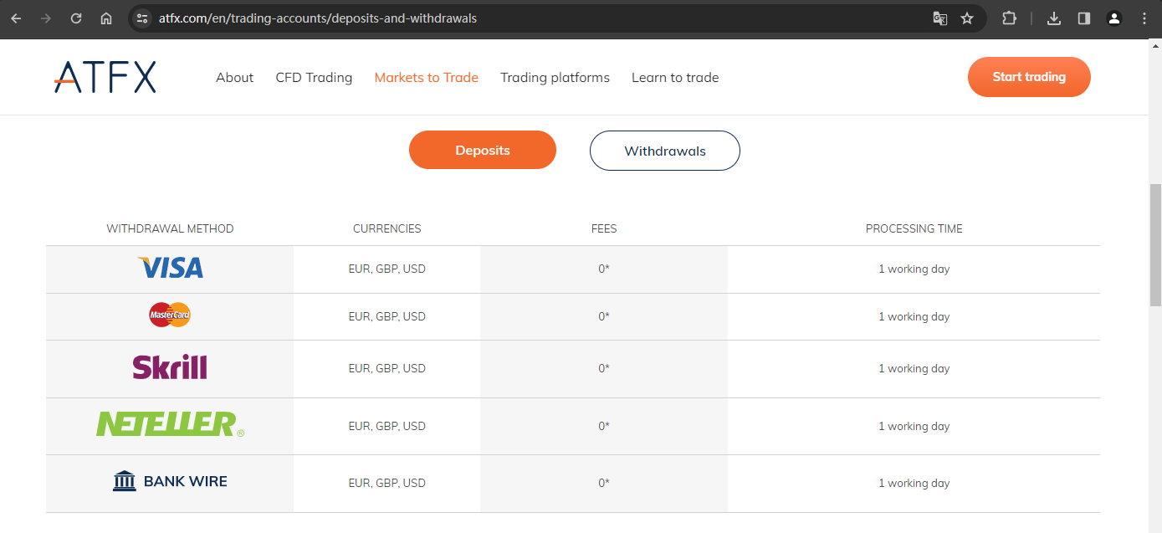Screen dimensions: 1162x533
Task: Click the Start trading button
Action: pos(1029,77)
